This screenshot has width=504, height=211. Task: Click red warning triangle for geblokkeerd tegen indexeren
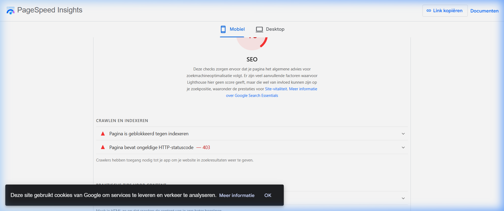coord(103,134)
